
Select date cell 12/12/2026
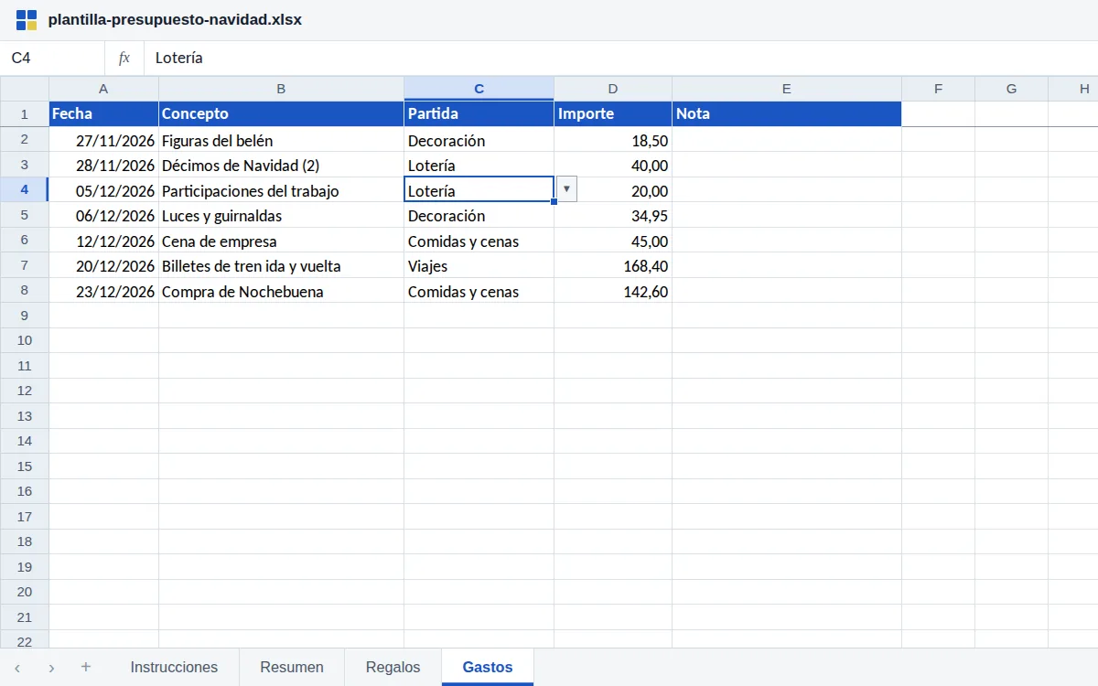pos(103,241)
